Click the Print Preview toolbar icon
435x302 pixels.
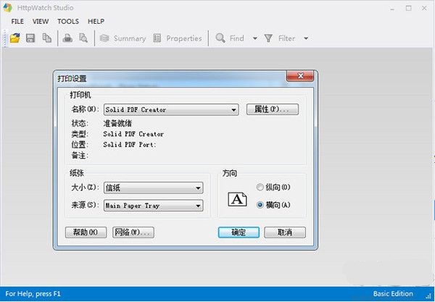click(83, 38)
